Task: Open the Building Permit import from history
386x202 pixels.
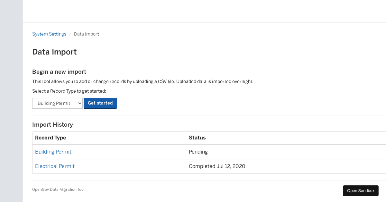Action: pos(53,152)
